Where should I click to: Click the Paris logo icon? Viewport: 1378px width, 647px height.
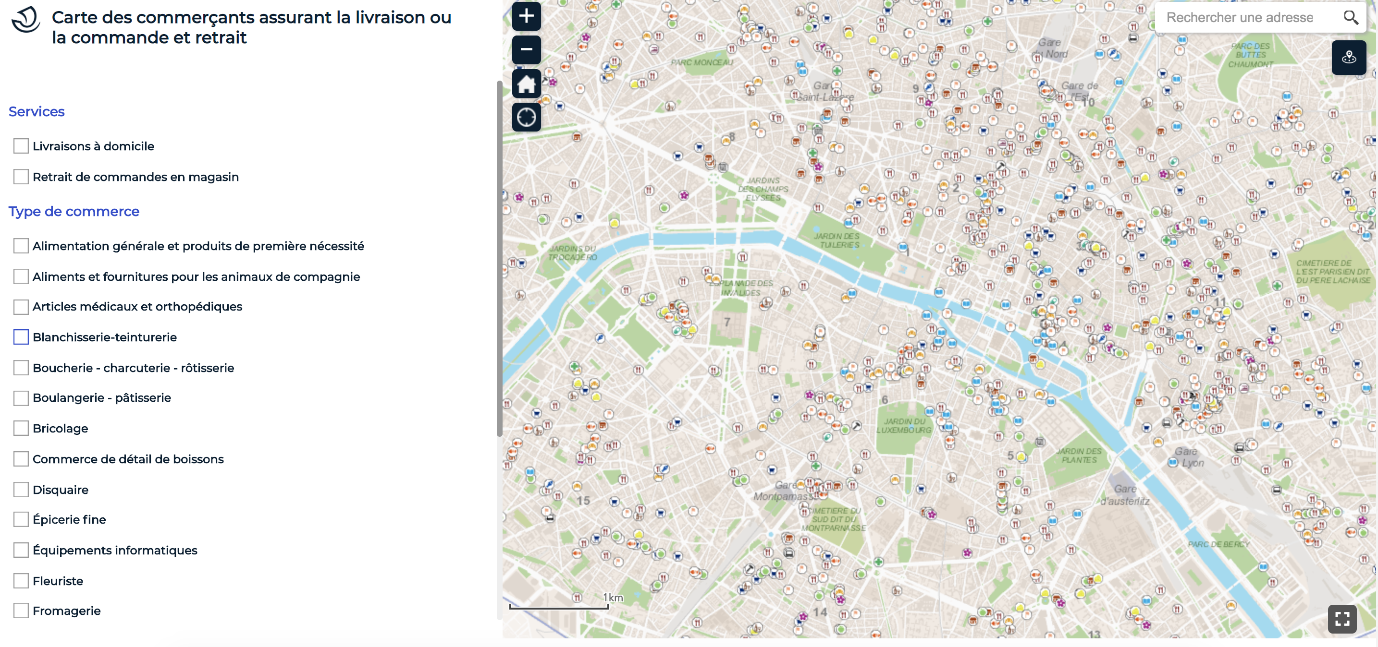click(25, 20)
